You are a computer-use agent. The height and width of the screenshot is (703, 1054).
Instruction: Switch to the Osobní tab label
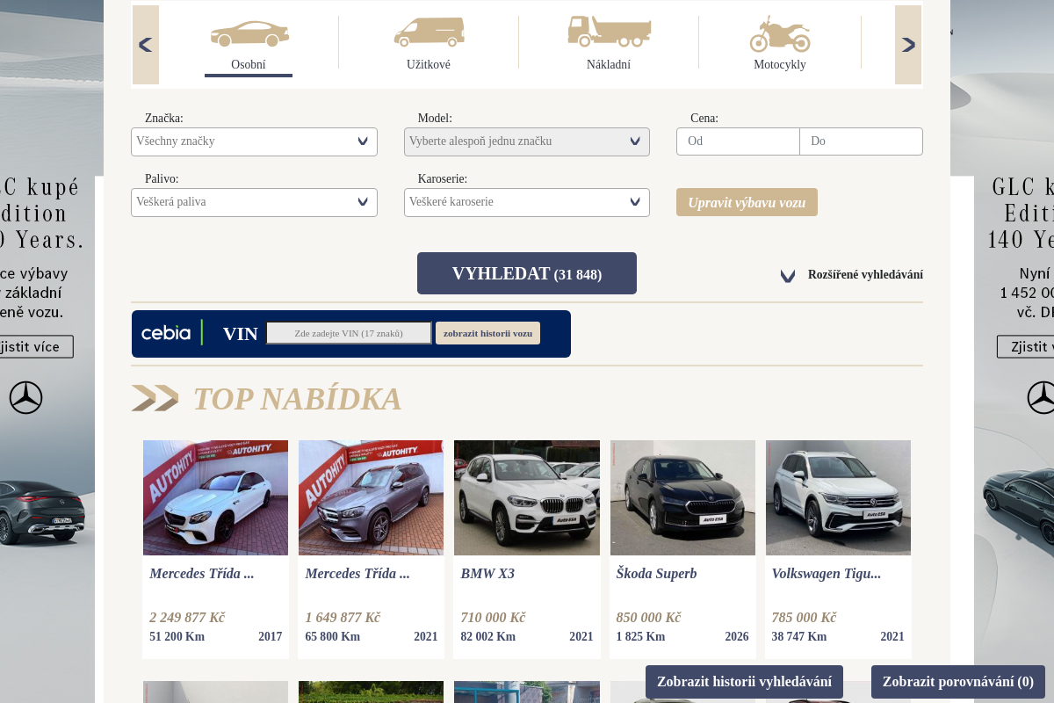[x=249, y=64]
